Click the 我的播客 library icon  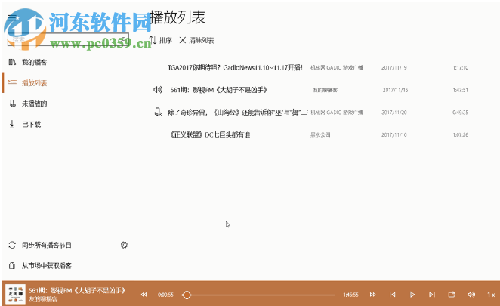pos(12,62)
